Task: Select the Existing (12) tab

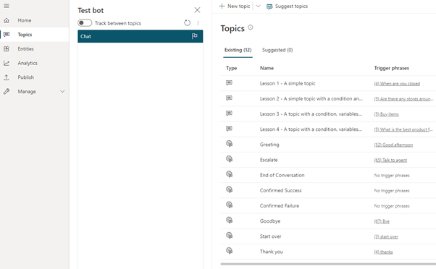Action: pos(238,50)
